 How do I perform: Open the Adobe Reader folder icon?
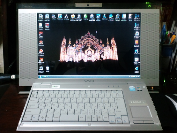click(x=41, y=26)
